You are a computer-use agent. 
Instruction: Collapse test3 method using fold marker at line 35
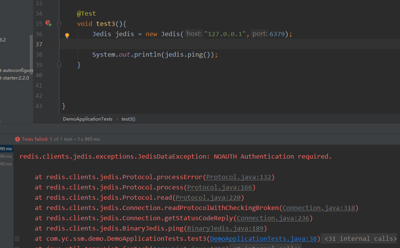[x=59, y=24]
